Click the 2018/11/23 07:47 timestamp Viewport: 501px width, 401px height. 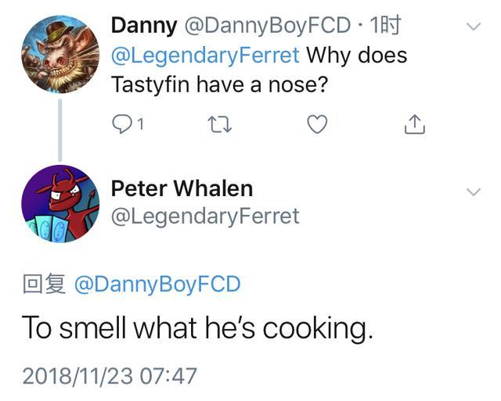click(109, 376)
